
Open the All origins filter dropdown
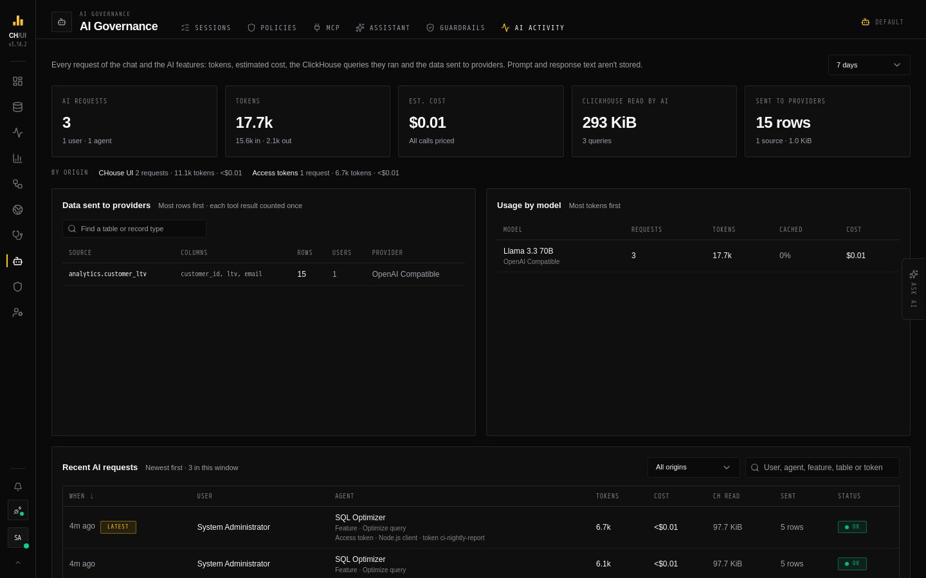click(693, 468)
